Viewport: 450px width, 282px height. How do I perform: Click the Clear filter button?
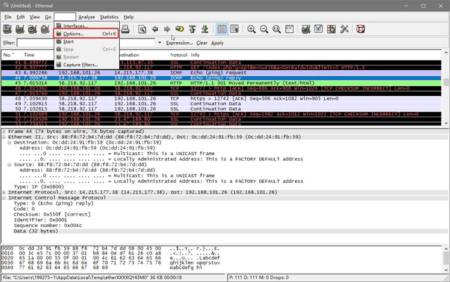201,43
